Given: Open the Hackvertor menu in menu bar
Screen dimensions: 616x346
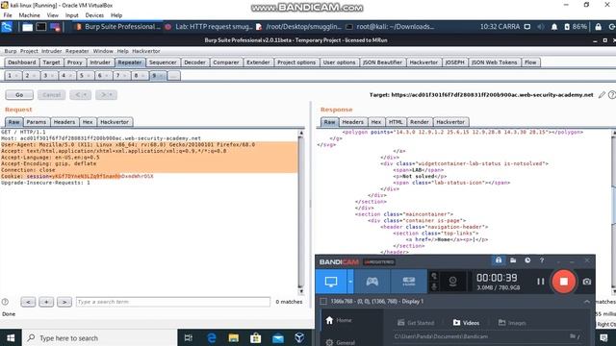Looking at the screenshot, I should [x=145, y=51].
